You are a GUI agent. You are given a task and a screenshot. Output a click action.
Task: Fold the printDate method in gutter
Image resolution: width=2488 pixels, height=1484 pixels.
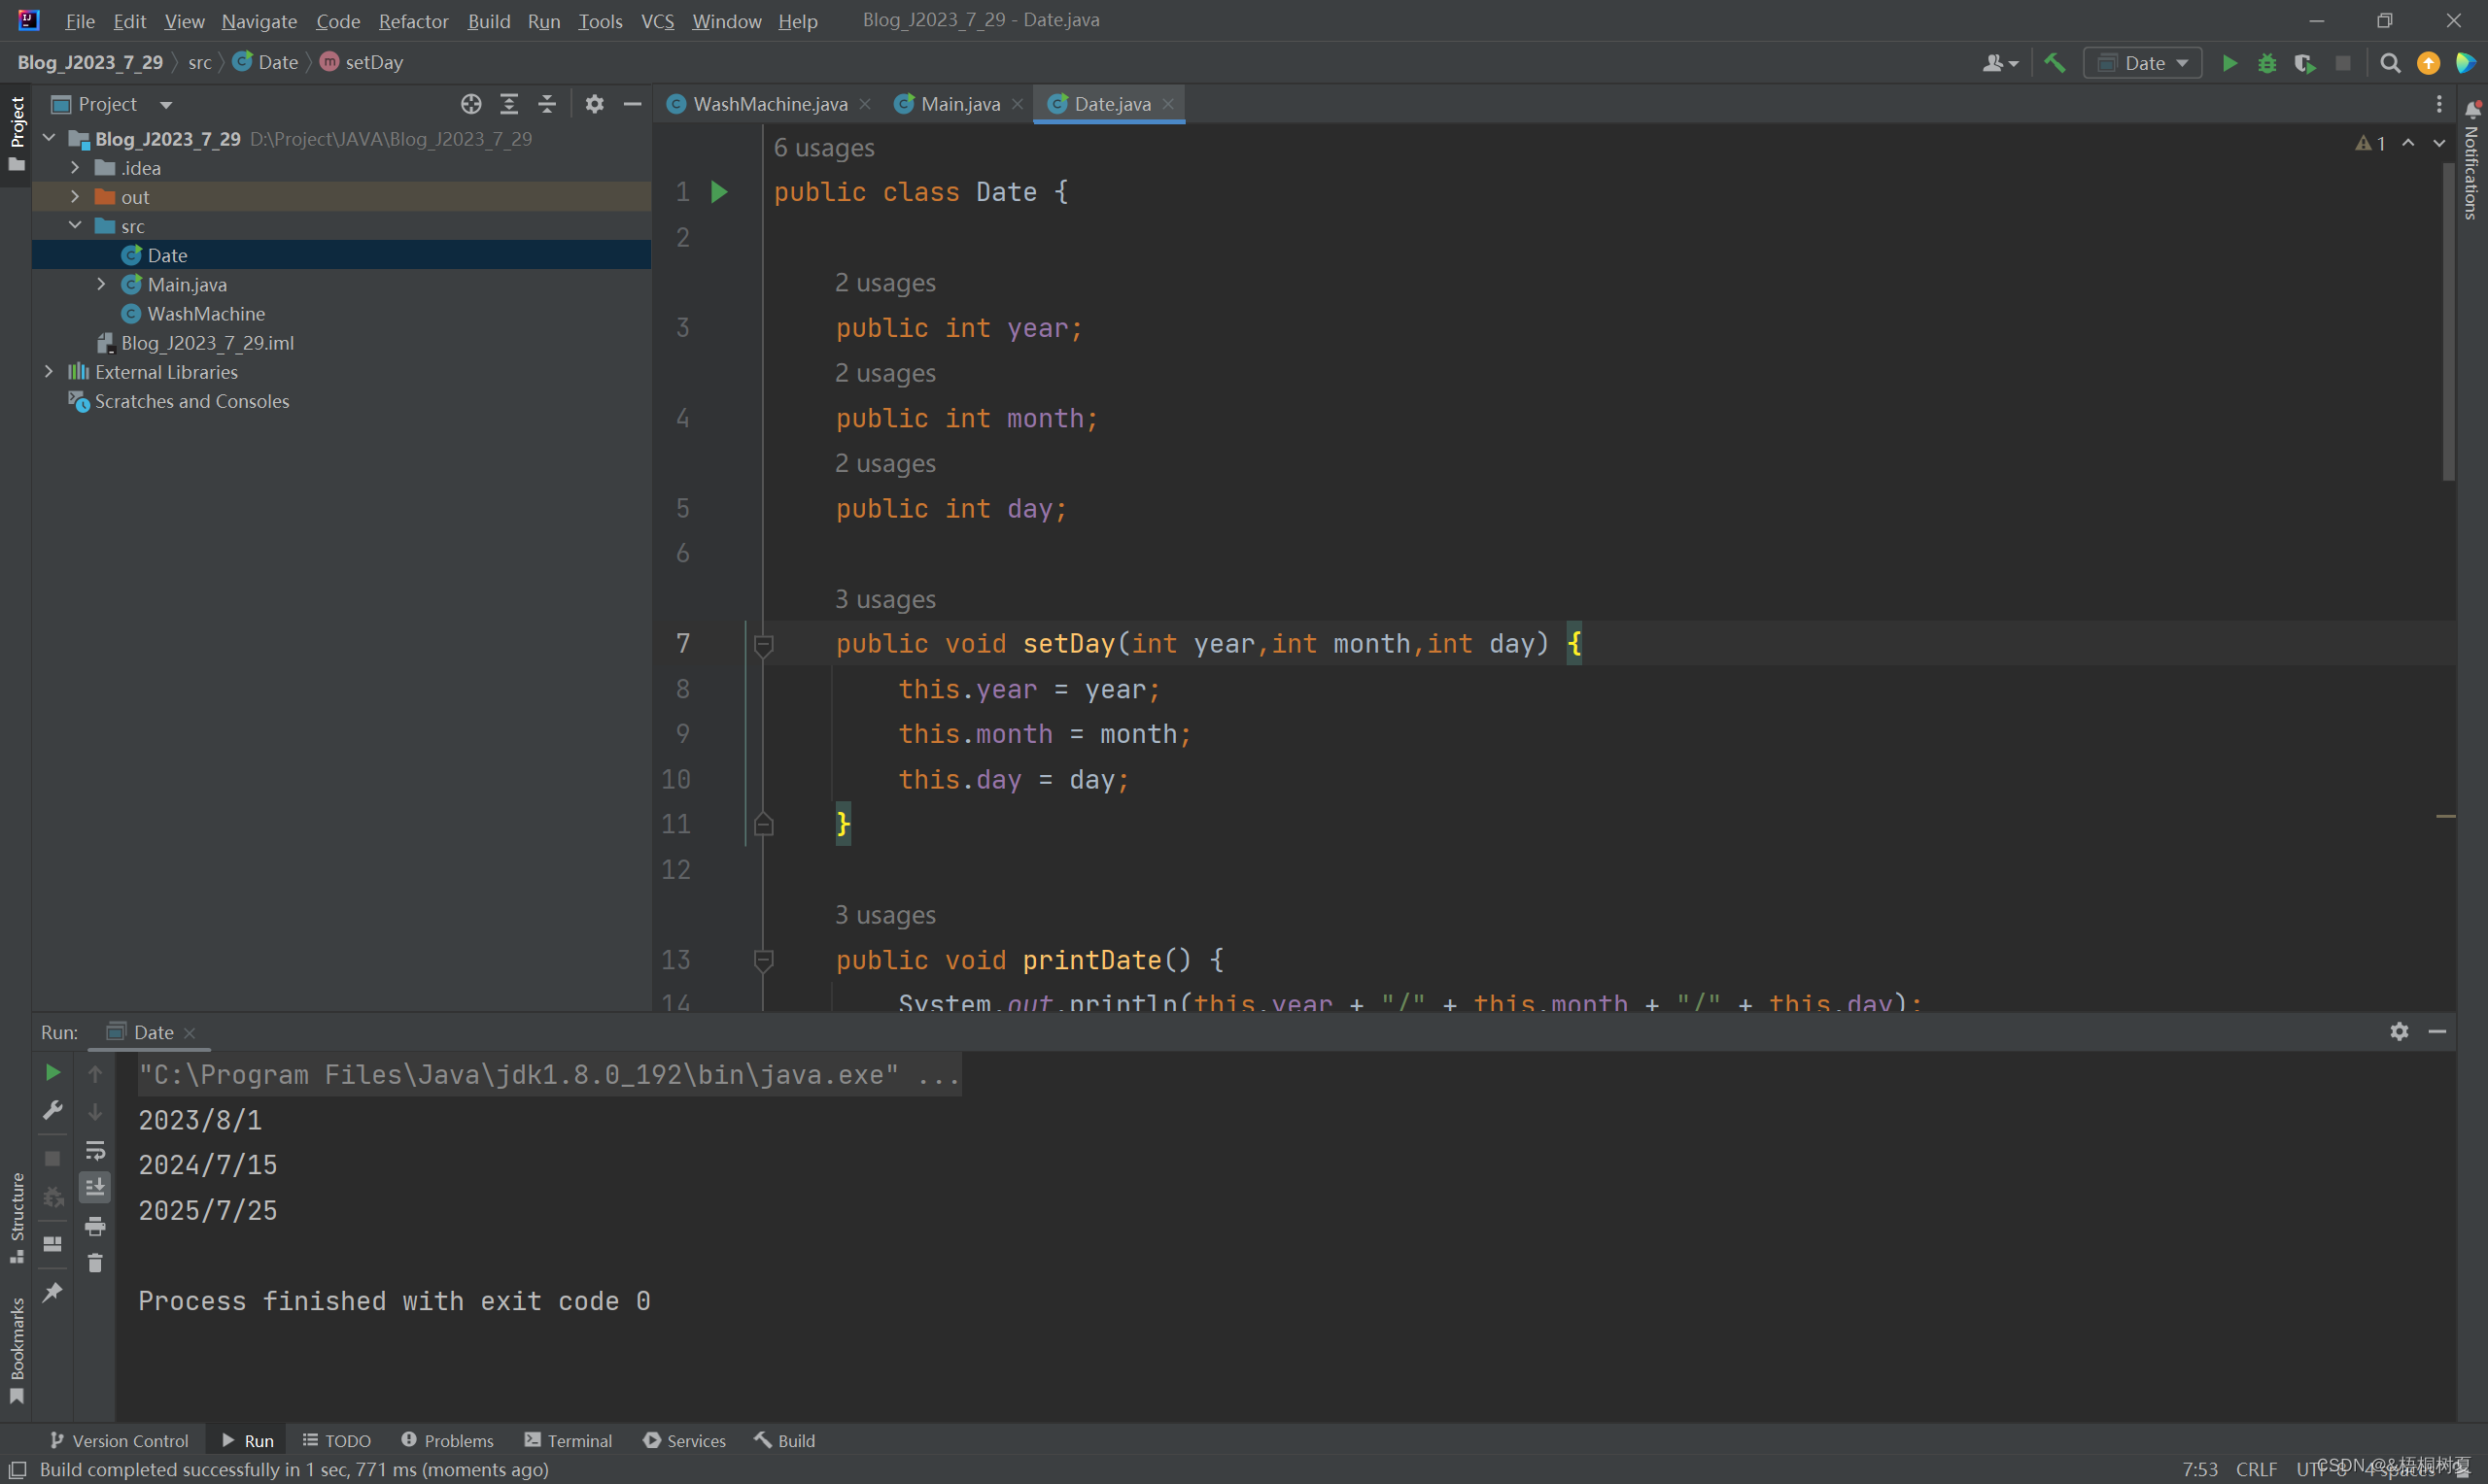pyautogui.click(x=763, y=960)
